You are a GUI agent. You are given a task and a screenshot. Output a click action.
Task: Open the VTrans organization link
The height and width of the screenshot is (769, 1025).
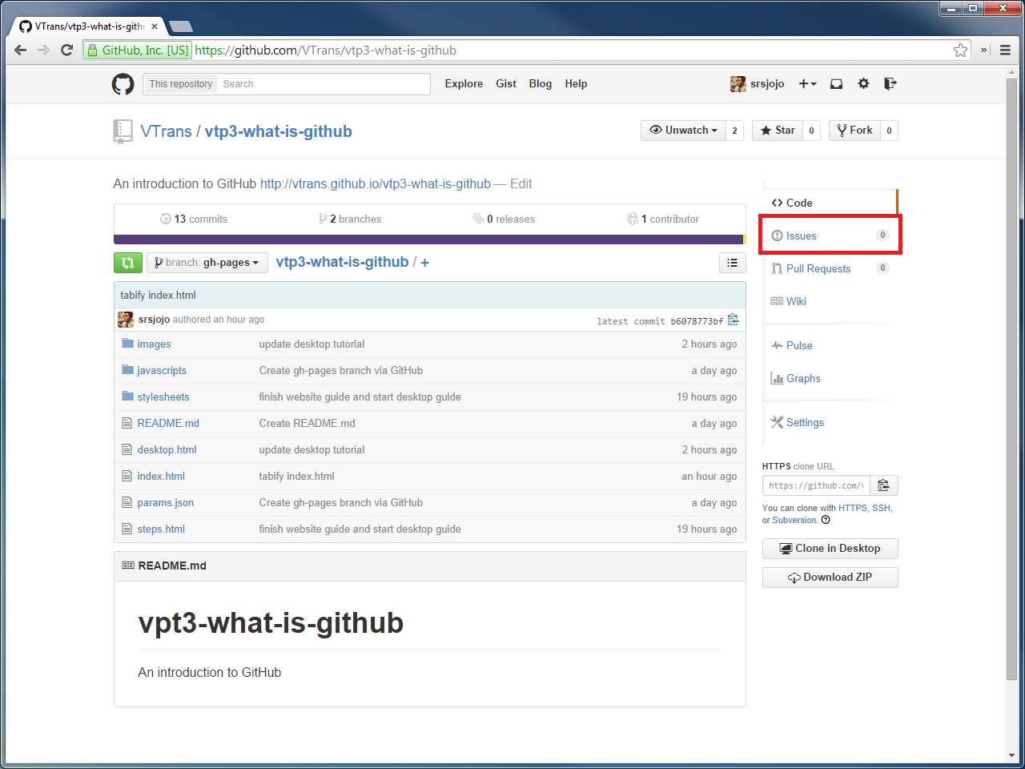[166, 131]
